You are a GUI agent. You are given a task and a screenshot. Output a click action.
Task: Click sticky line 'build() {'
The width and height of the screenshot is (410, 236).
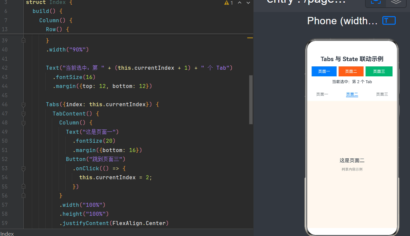point(48,11)
